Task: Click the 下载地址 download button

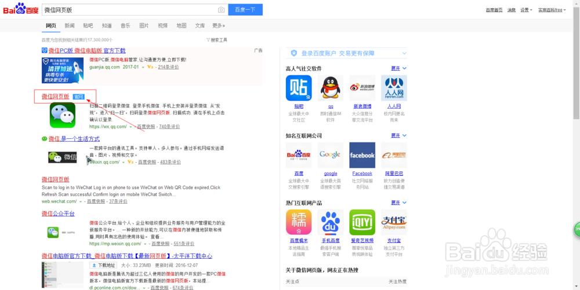Action: pos(103,265)
